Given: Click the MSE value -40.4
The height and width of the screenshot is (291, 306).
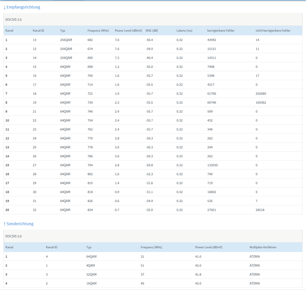Looking at the screenshot, I should (149, 58).
